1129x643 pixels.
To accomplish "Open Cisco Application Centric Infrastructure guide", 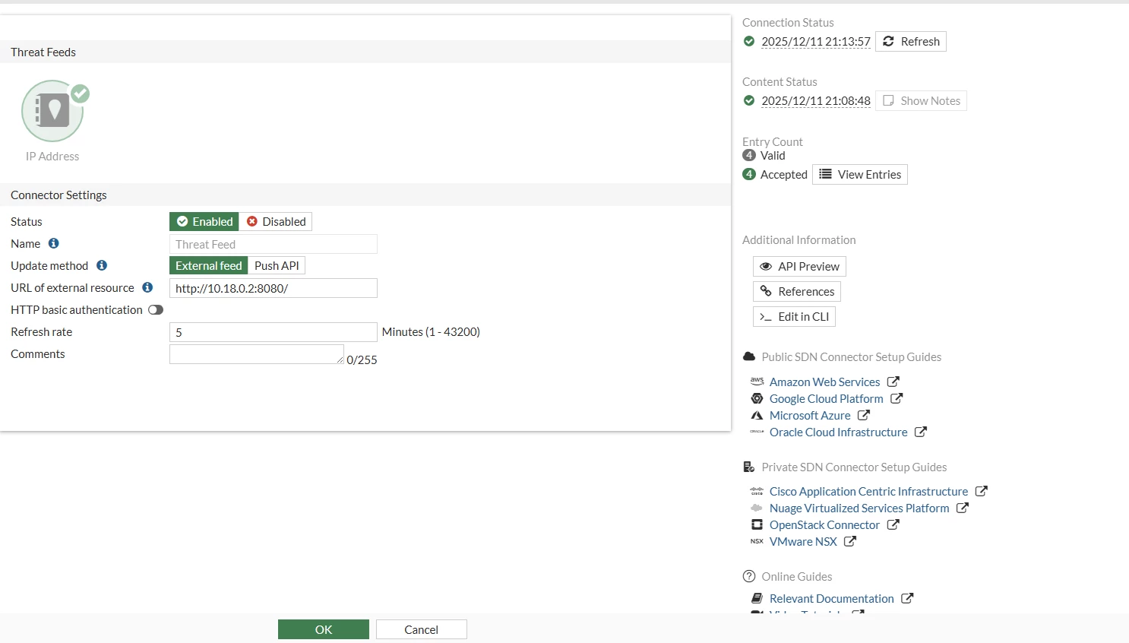I will point(868,491).
